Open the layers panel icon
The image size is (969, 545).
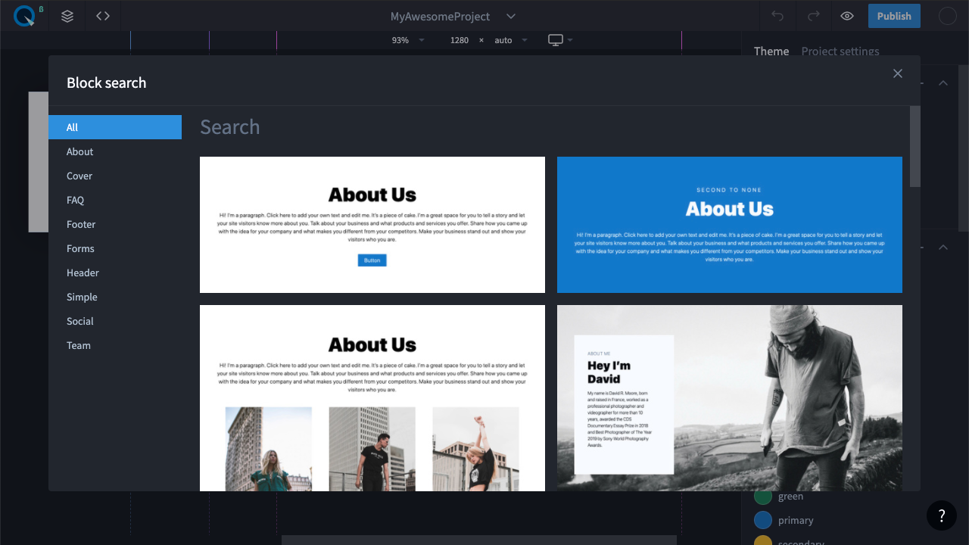pyautogui.click(x=67, y=16)
